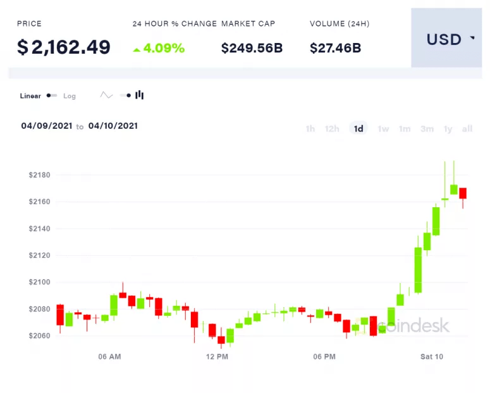Toggle the line/candlestick chart switch
The image size is (490, 393).
125,95
